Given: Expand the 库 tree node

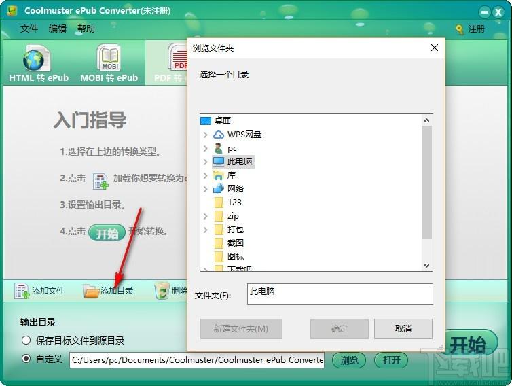Looking at the screenshot, I should (x=205, y=175).
